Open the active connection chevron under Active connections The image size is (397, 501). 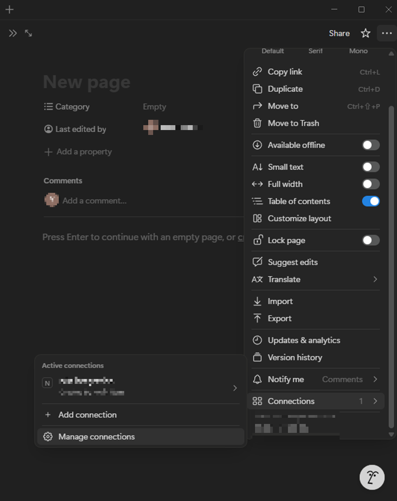coord(235,388)
